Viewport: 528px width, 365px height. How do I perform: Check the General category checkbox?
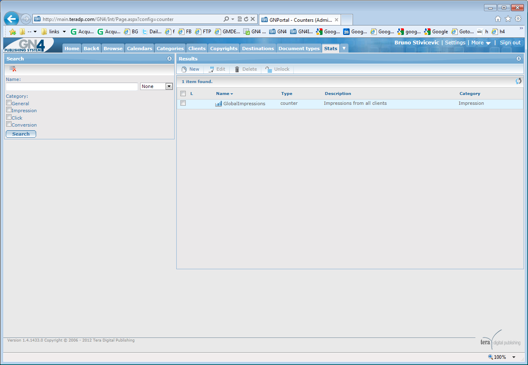pyautogui.click(x=9, y=103)
